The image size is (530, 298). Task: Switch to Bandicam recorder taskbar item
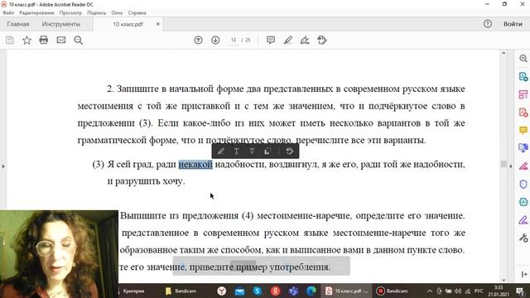coord(393,291)
